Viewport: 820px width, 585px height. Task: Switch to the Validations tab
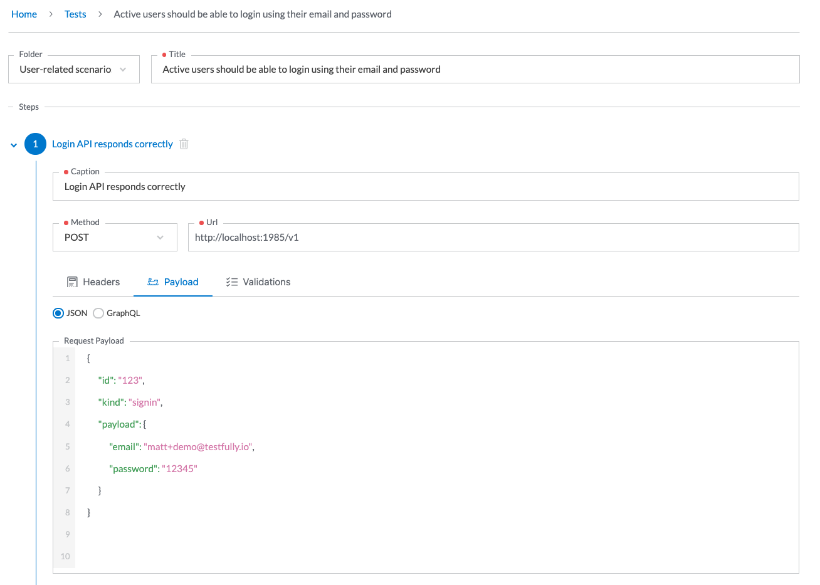click(258, 282)
